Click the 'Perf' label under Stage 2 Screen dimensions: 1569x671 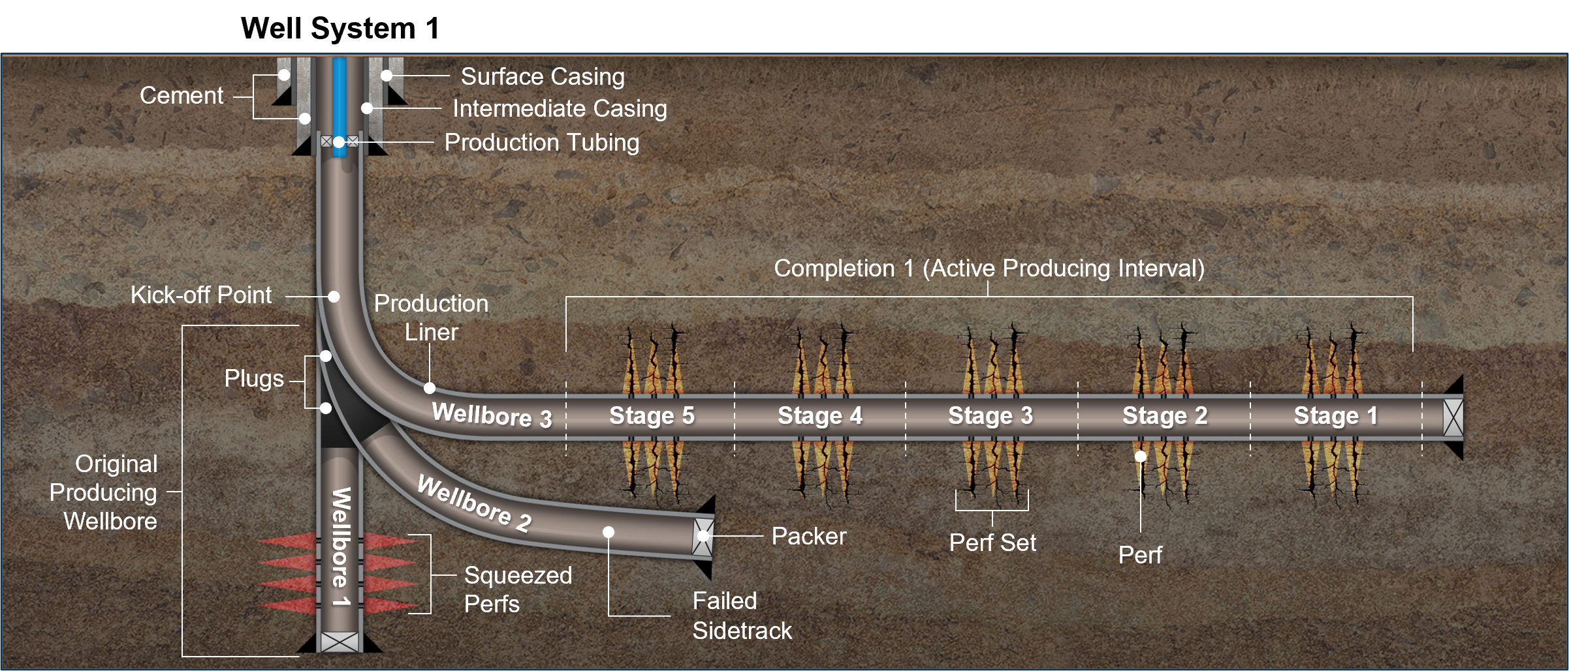[1140, 555]
